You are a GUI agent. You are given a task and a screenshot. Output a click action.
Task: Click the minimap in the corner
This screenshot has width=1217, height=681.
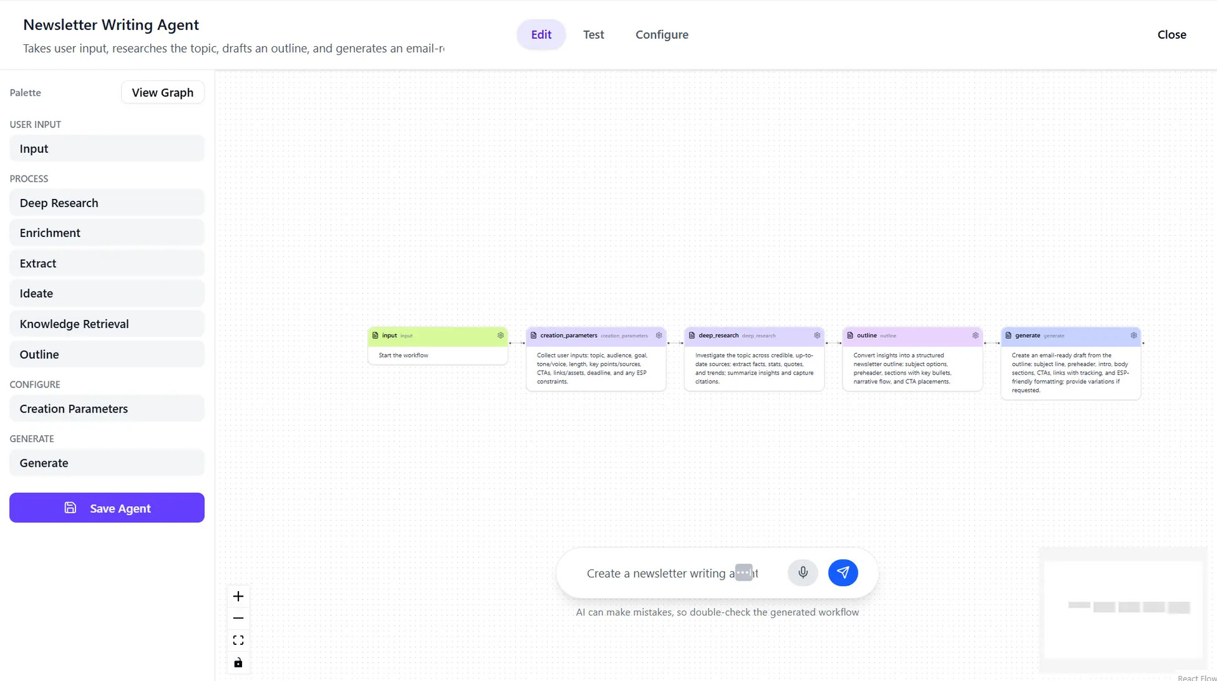click(x=1122, y=608)
